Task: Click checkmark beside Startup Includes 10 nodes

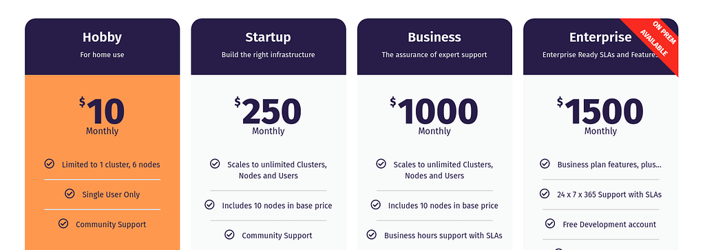Action: tap(209, 205)
